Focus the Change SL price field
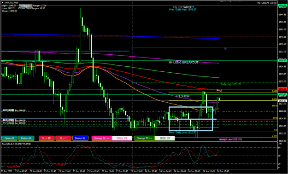 pyautogui.click(x=122, y=138)
